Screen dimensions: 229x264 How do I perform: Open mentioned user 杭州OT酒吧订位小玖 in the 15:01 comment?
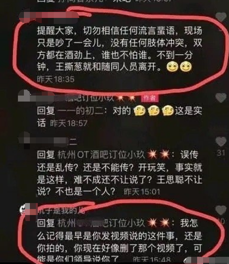pyautogui.click(x=101, y=154)
